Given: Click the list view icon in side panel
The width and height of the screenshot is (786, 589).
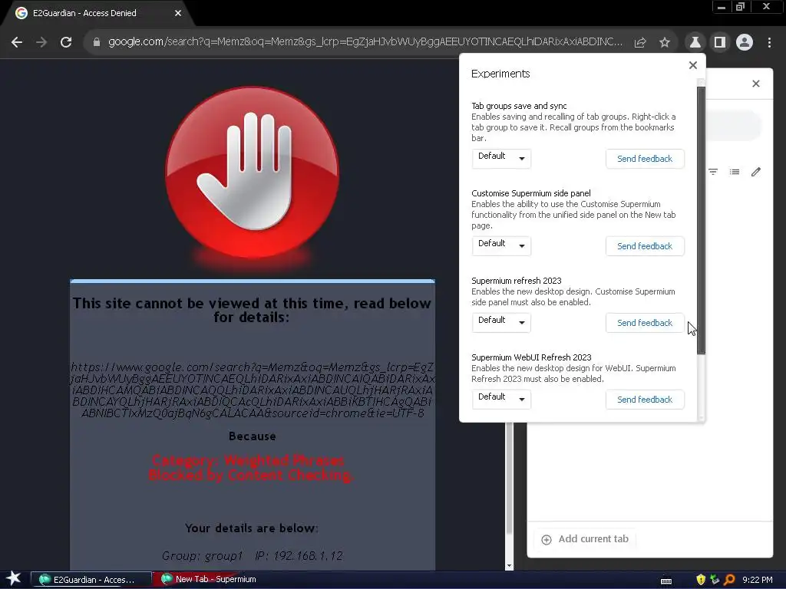Looking at the screenshot, I should 735,172.
